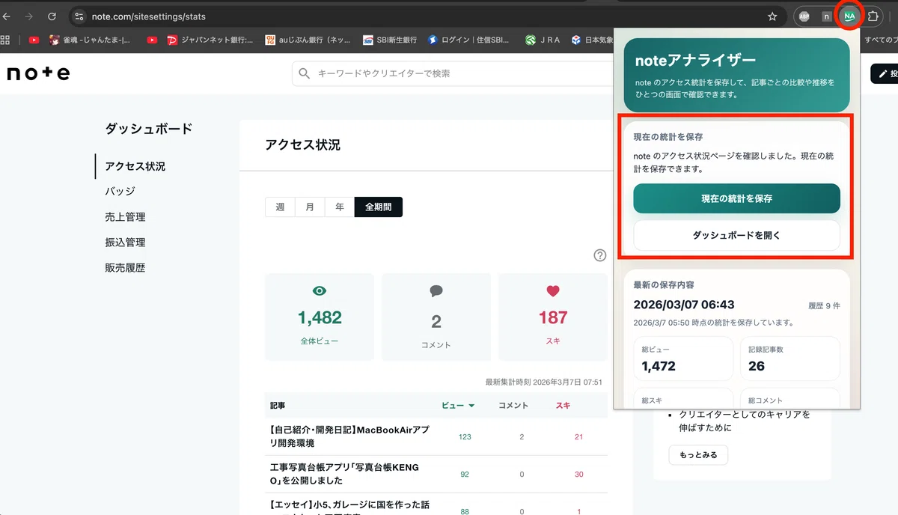This screenshot has width=898, height=515.
Task: Open the extensions puzzle icon
Action: pos(872,16)
